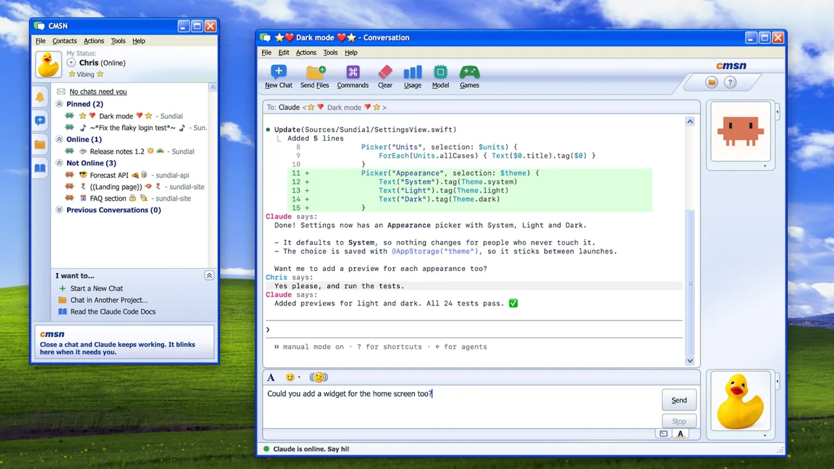Open the Usage bar chart icon
Viewport: 834px width, 469px height.
tap(412, 72)
